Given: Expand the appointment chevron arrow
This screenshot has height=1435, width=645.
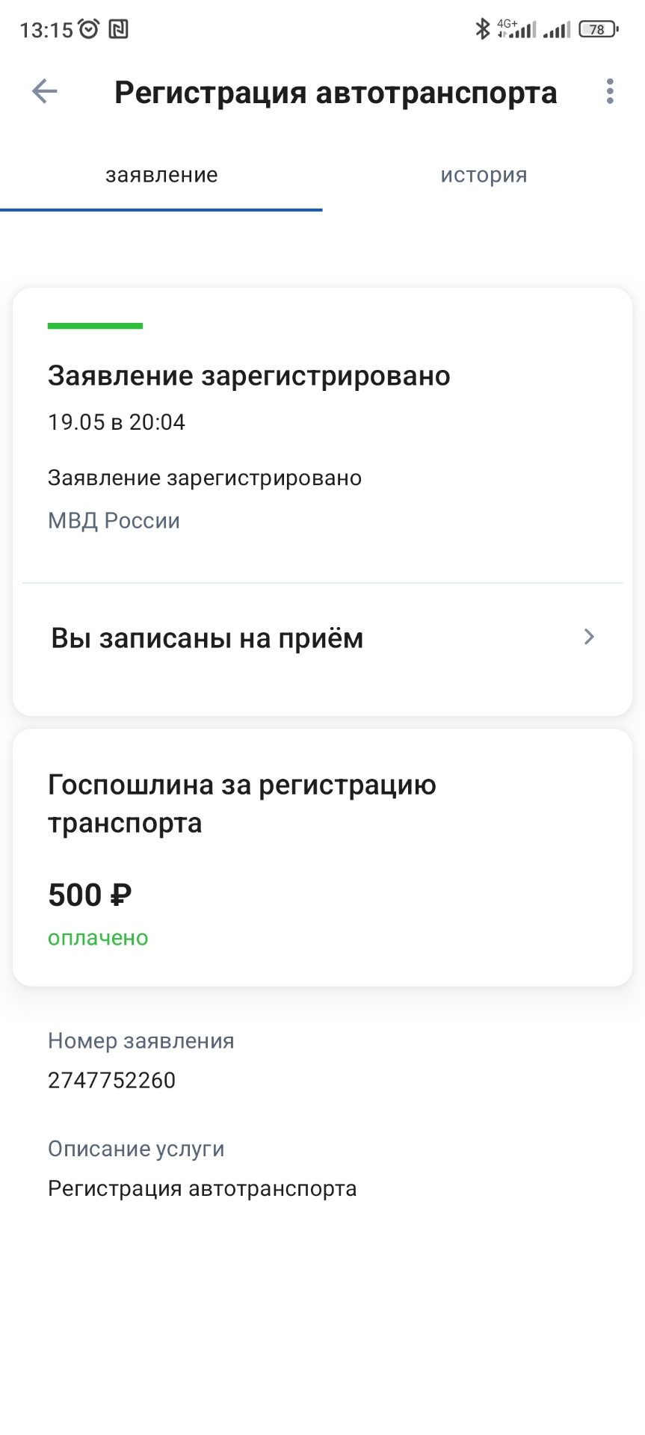Looking at the screenshot, I should click(589, 637).
